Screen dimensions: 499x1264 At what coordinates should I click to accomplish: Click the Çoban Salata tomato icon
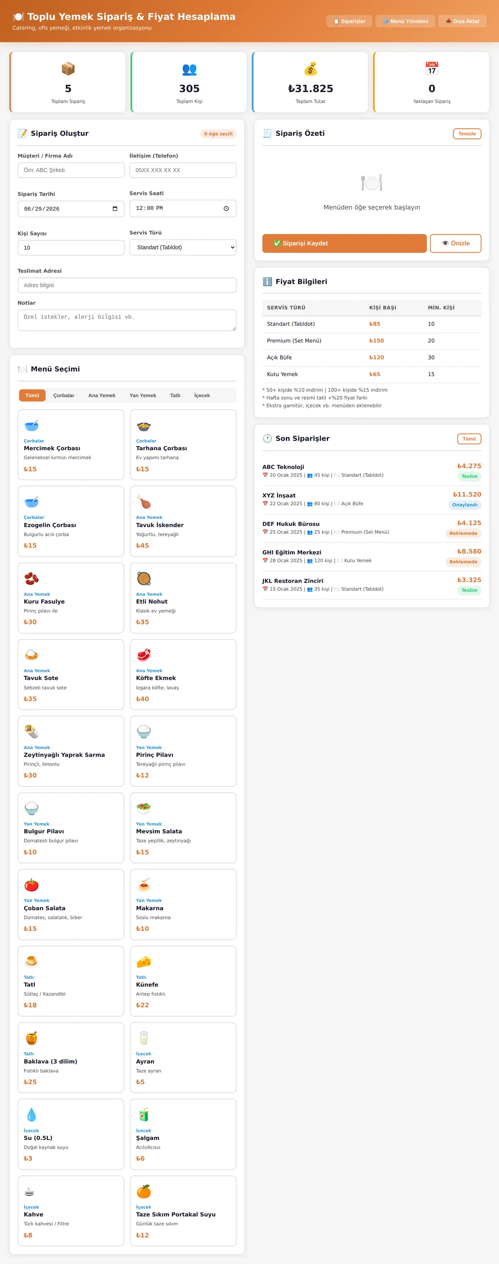31,884
